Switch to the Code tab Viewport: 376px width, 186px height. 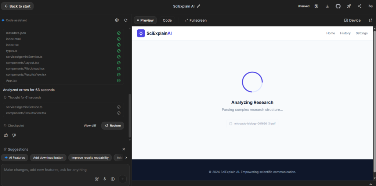(x=167, y=20)
